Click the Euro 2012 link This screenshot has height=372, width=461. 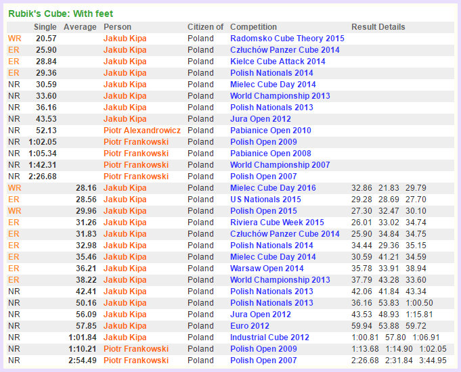click(x=250, y=326)
